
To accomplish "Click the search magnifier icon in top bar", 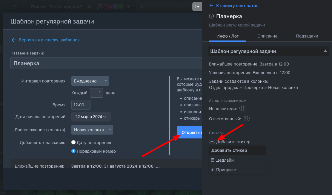I will click(x=142, y=7).
